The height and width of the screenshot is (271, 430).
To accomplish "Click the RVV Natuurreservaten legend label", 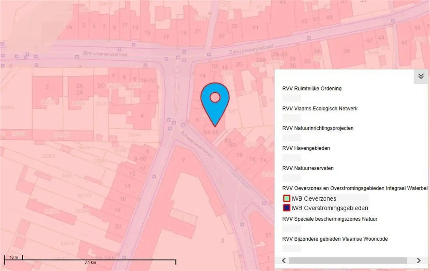I will coord(307,168).
